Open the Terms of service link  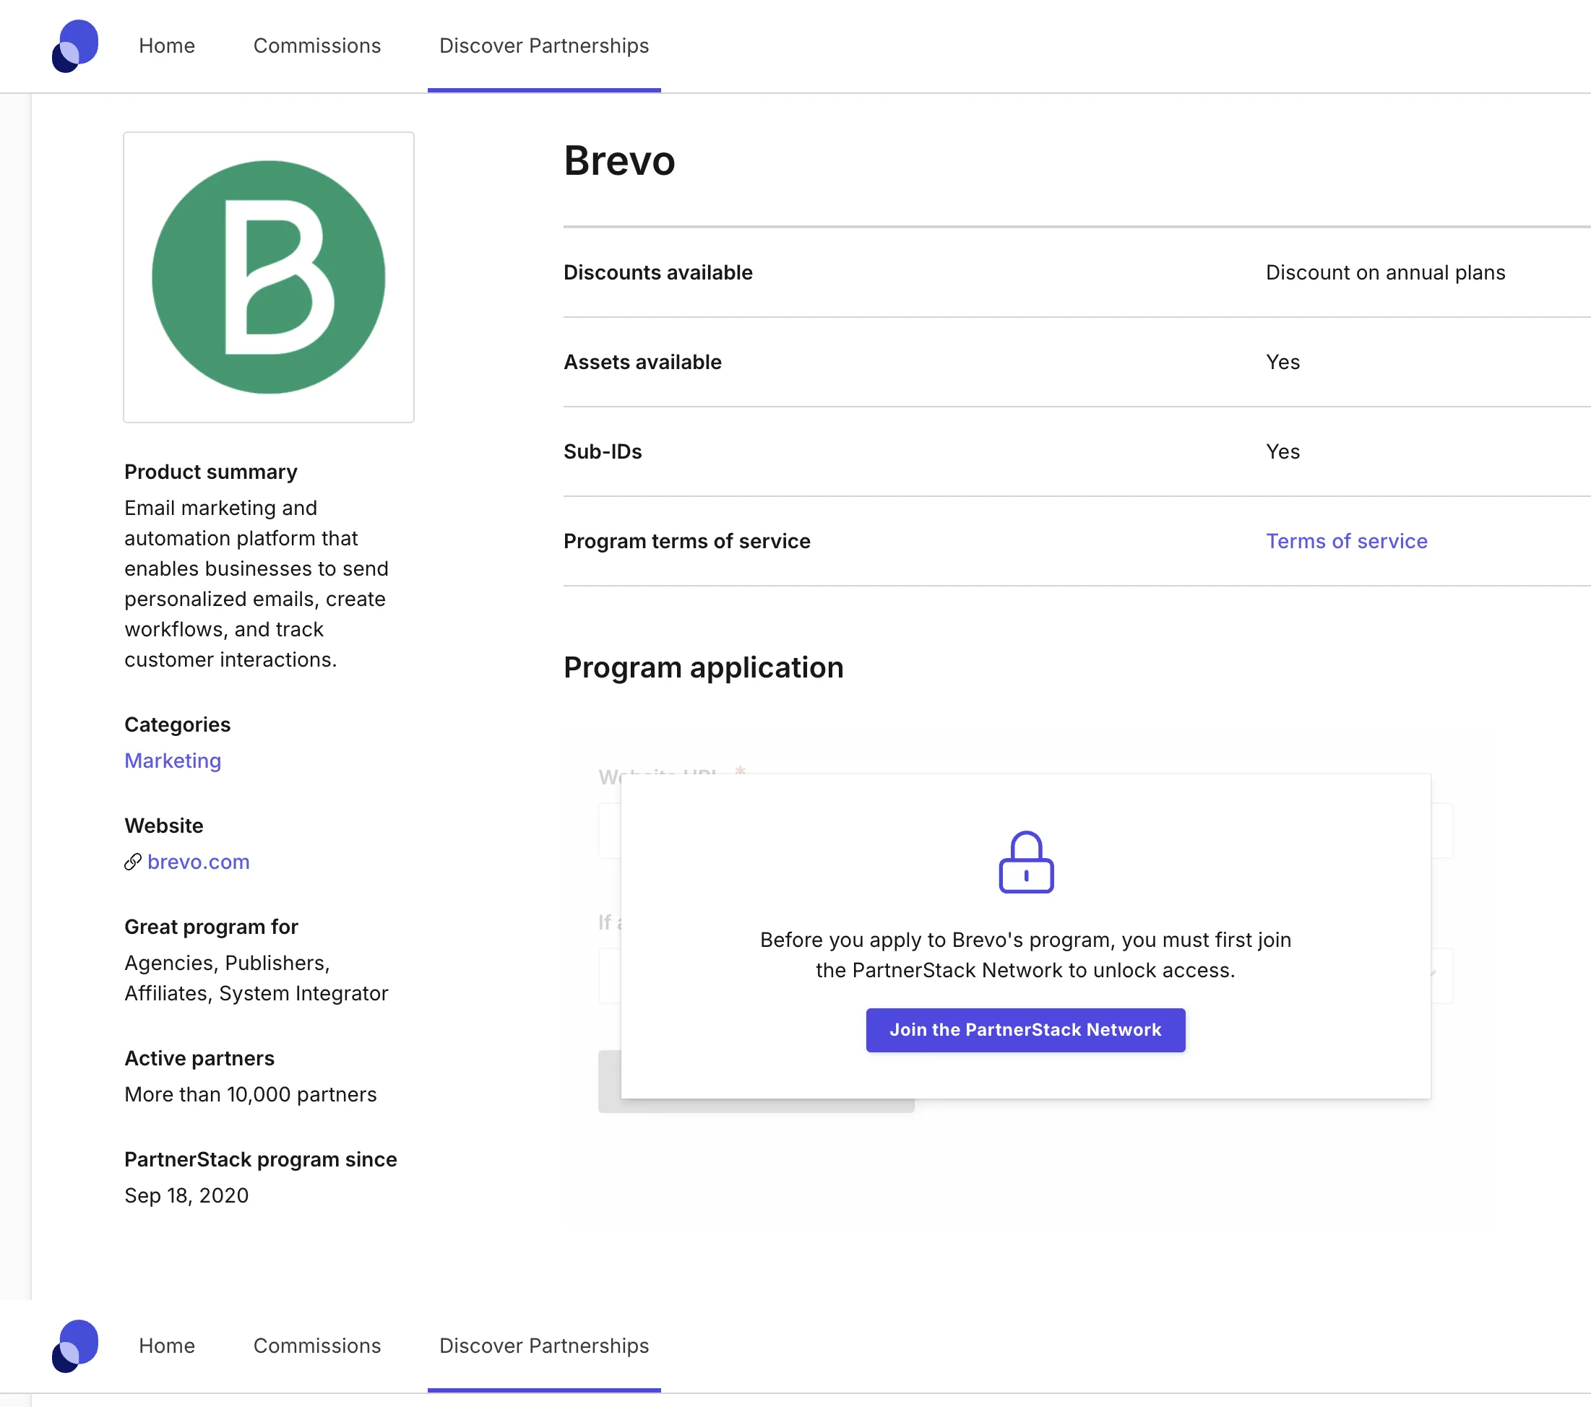[x=1347, y=541]
